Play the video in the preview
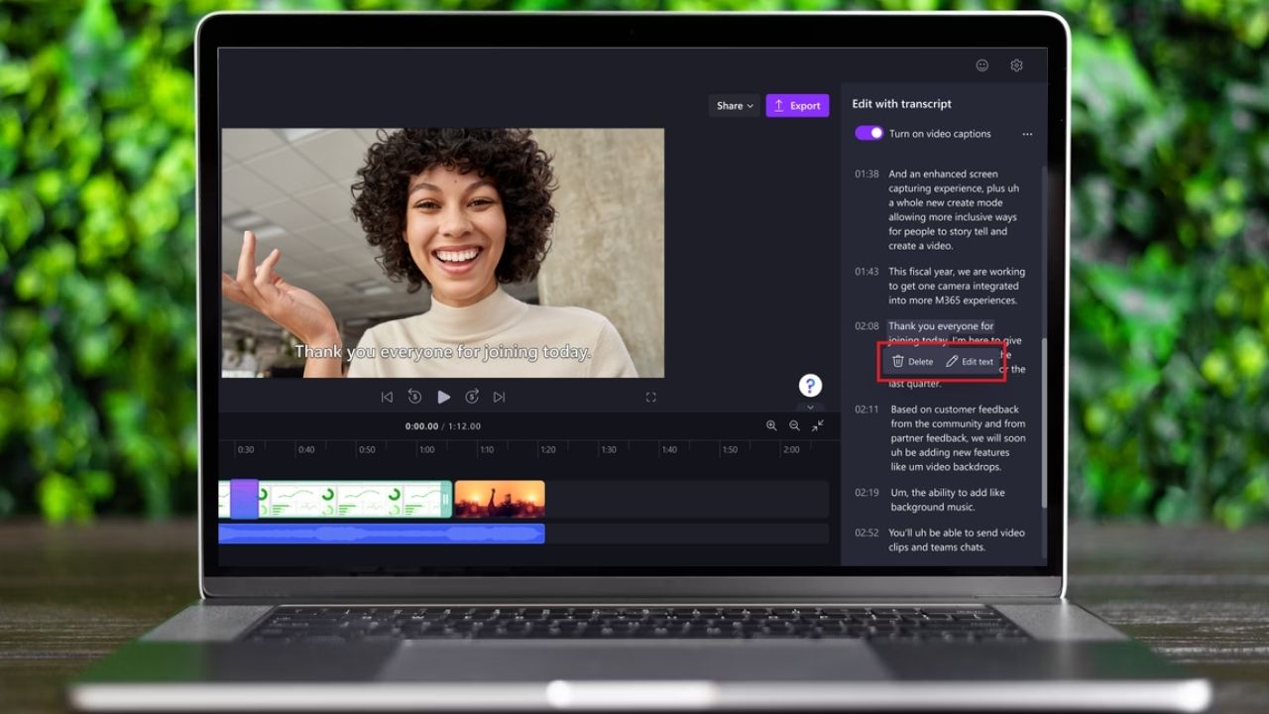1269x714 pixels. point(444,396)
